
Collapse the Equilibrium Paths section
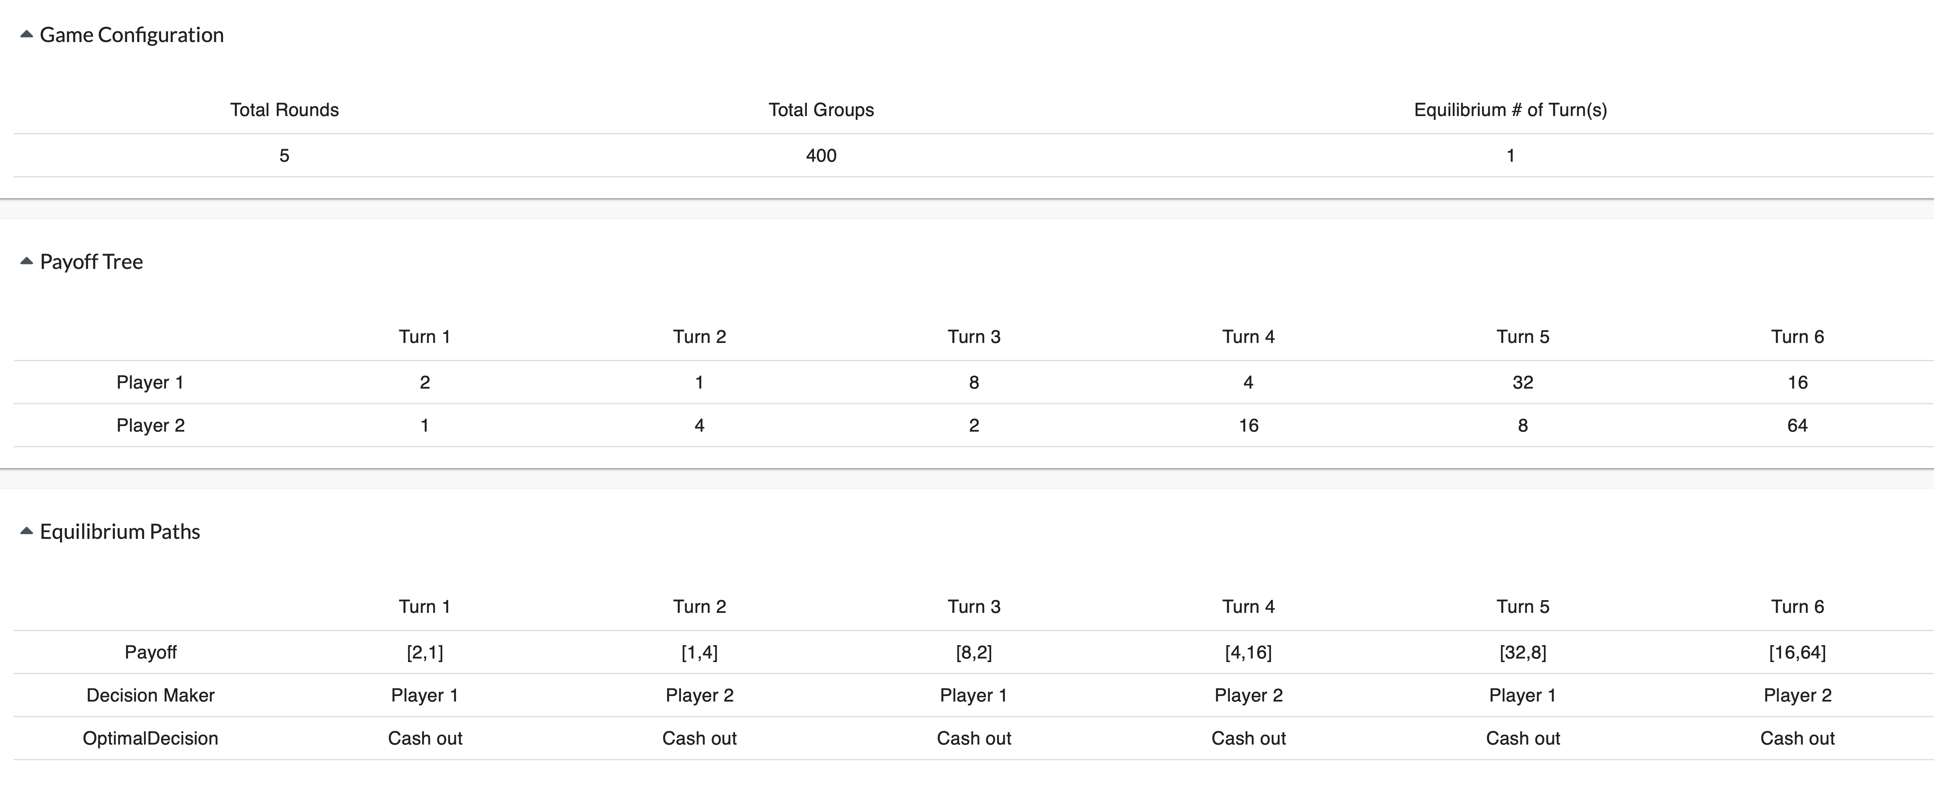(x=26, y=531)
